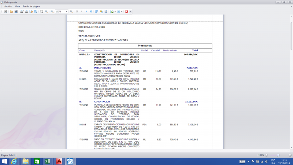Jump to last page arrow

pyautogui.click(x=90, y=11)
